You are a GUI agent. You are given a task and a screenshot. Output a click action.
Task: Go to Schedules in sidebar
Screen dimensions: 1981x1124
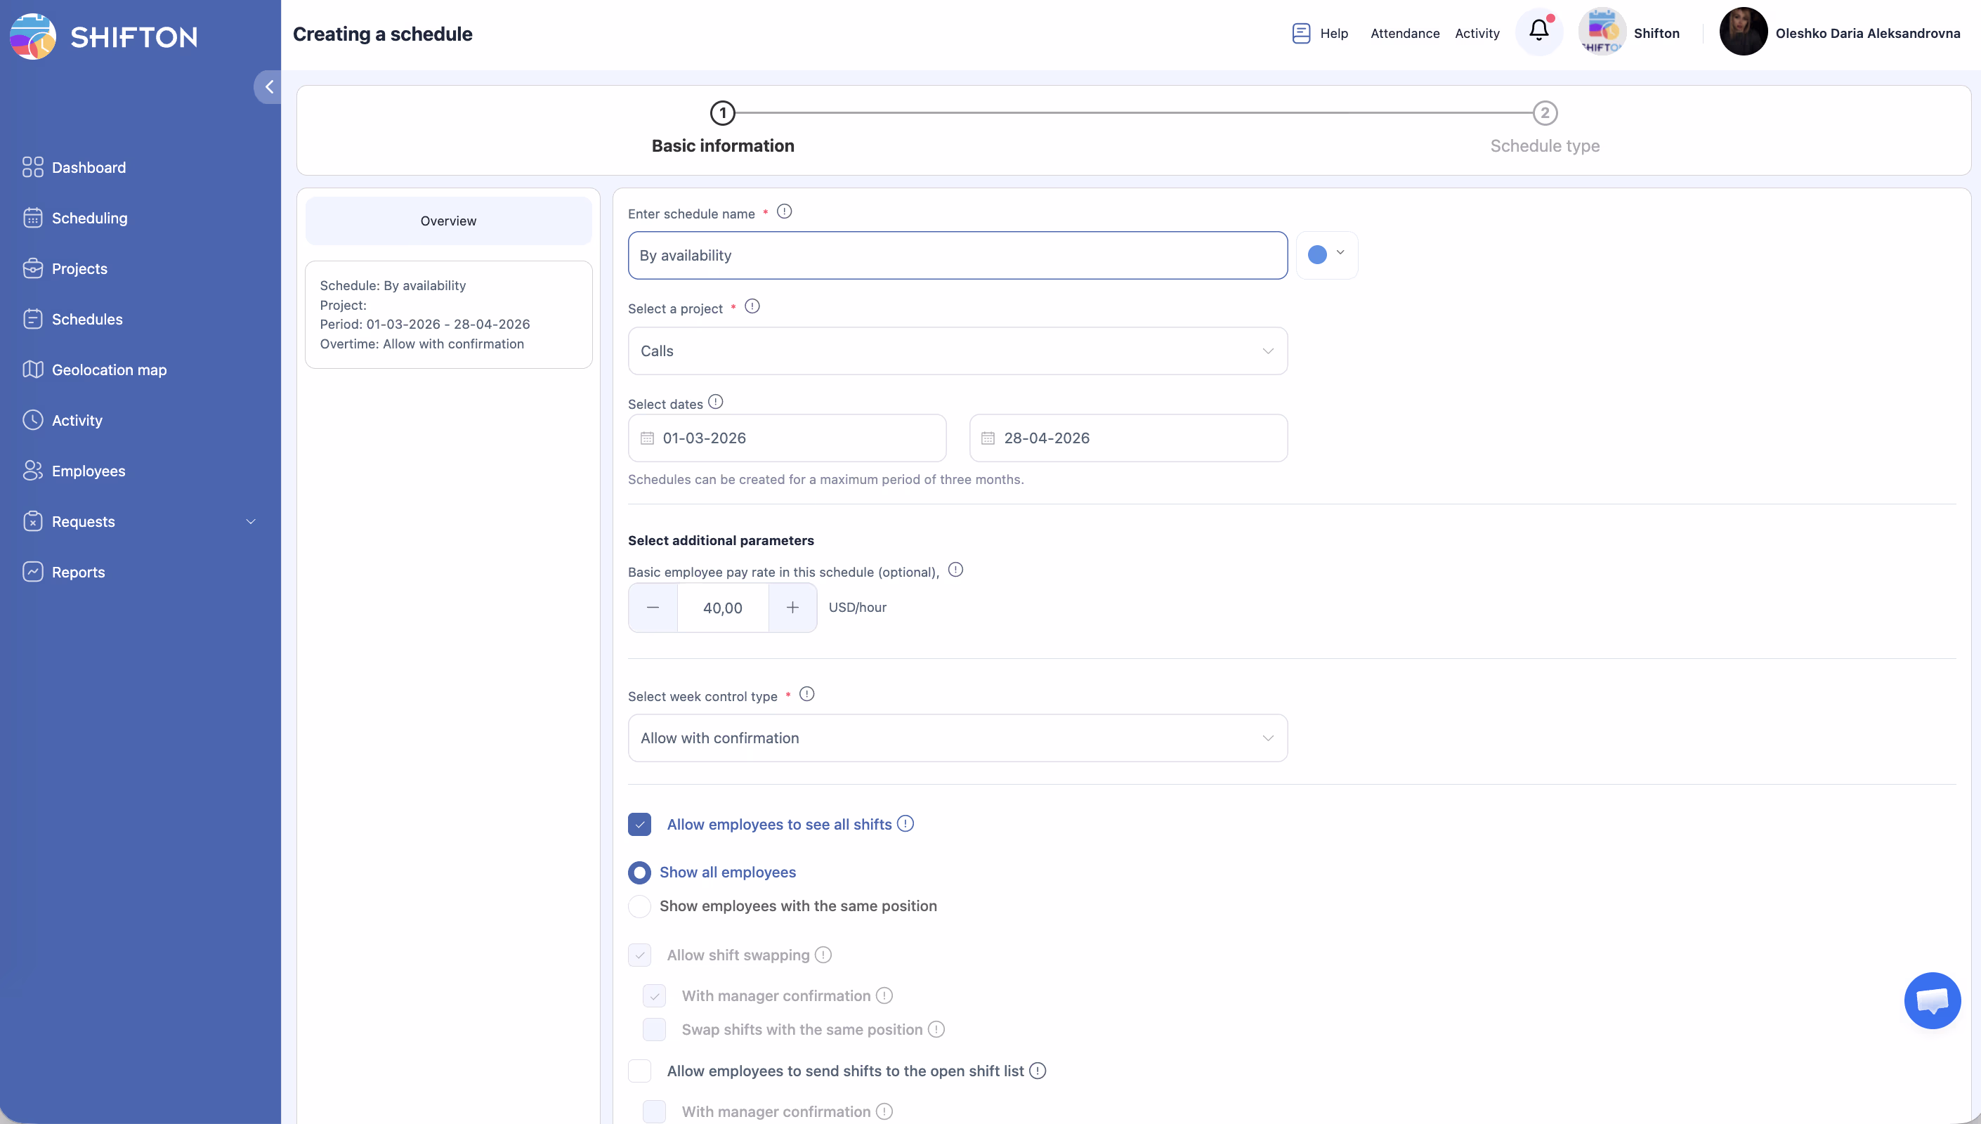pyautogui.click(x=86, y=320)
